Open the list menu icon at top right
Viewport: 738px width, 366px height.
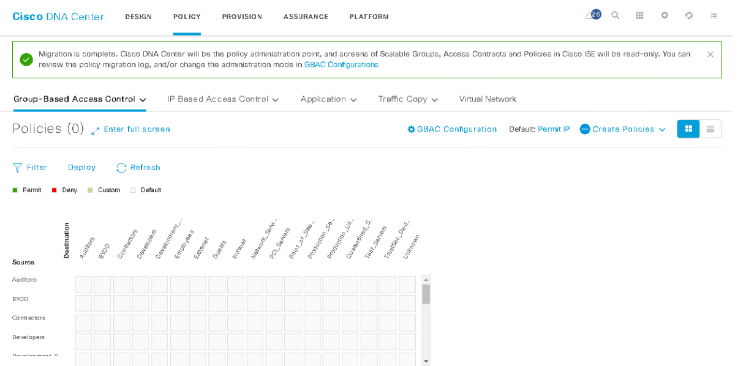pyautogui.click(x=714, y=16)
